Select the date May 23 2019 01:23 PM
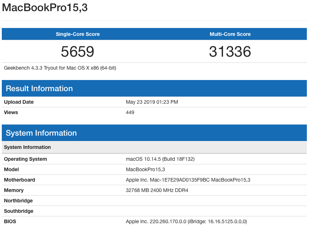Image resolution: width=309 pixels, height=230 pixels. click(152, 102)
